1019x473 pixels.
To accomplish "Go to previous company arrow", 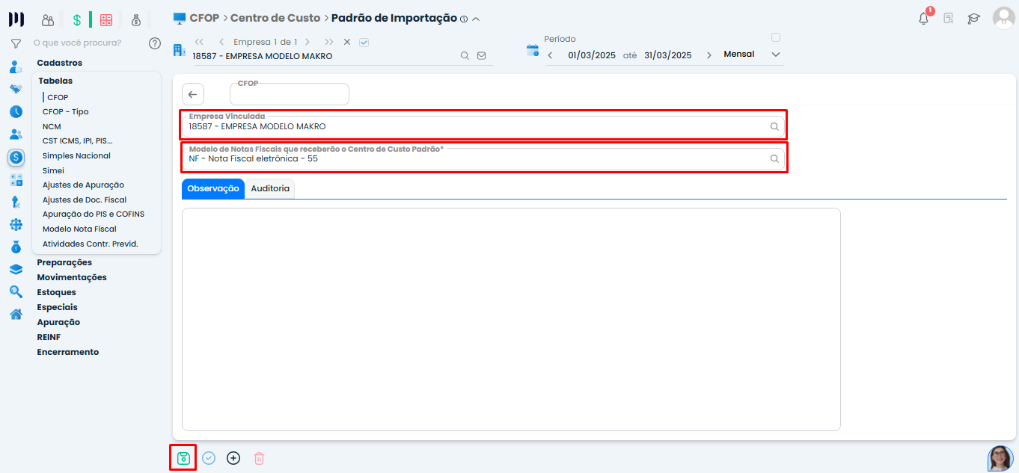I will click(221, 43).
